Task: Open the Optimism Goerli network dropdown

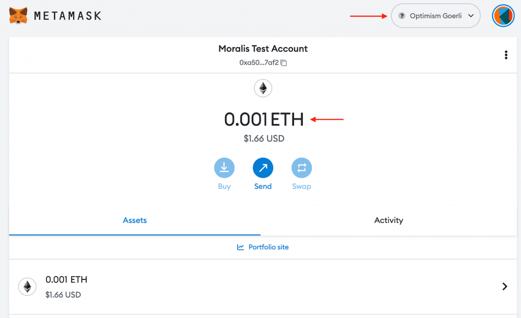Action: click(x=436, y=16)
